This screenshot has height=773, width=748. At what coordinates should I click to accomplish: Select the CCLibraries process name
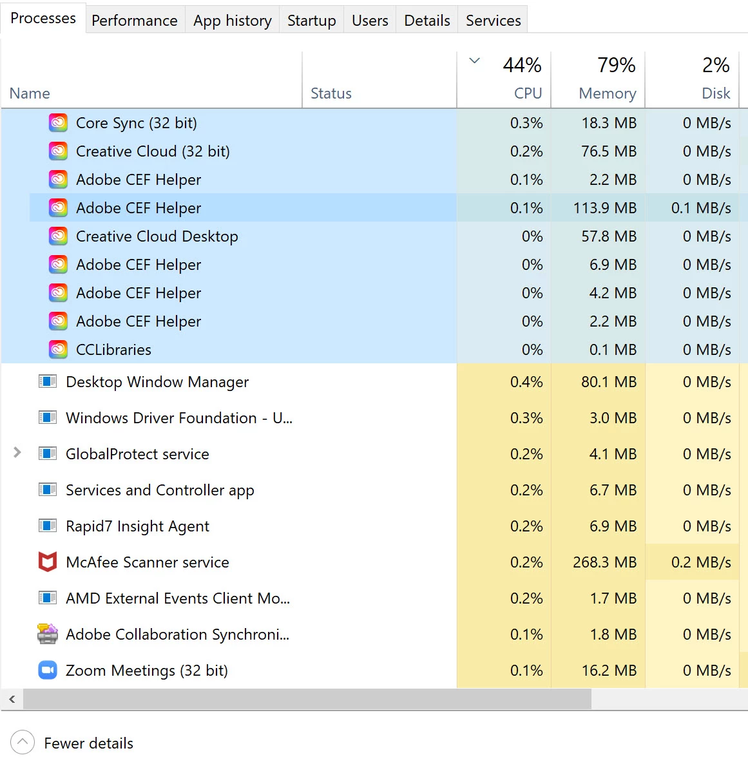113,350
